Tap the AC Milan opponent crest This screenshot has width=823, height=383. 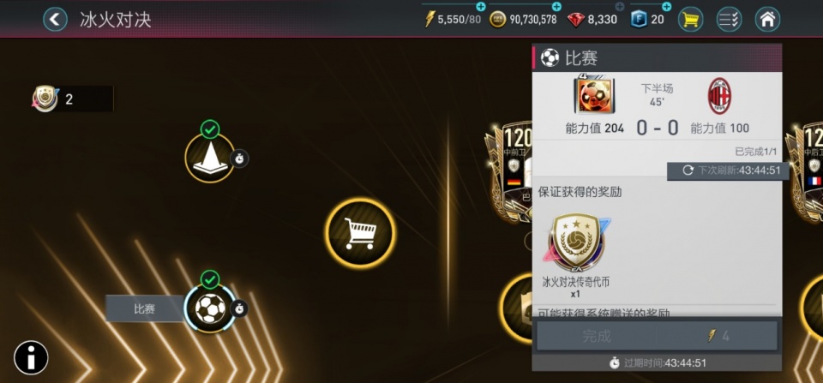tap(719, 96)
